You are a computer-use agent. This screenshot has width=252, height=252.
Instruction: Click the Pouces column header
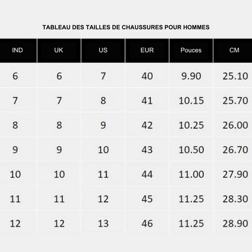coord(191,50)
